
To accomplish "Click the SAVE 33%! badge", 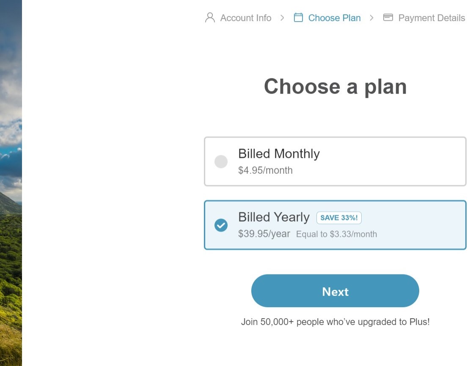I will point(339,218).
